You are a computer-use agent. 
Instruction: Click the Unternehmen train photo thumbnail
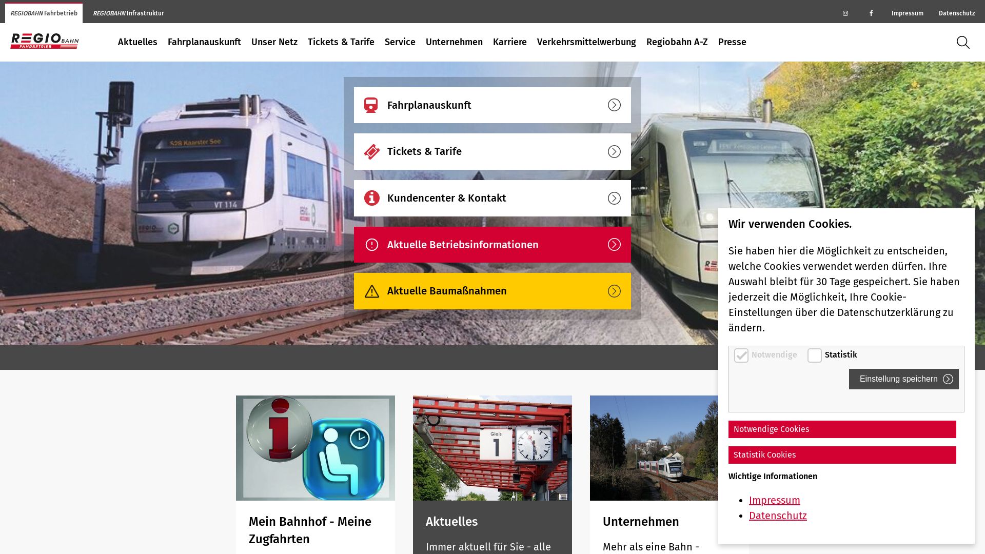654,448
